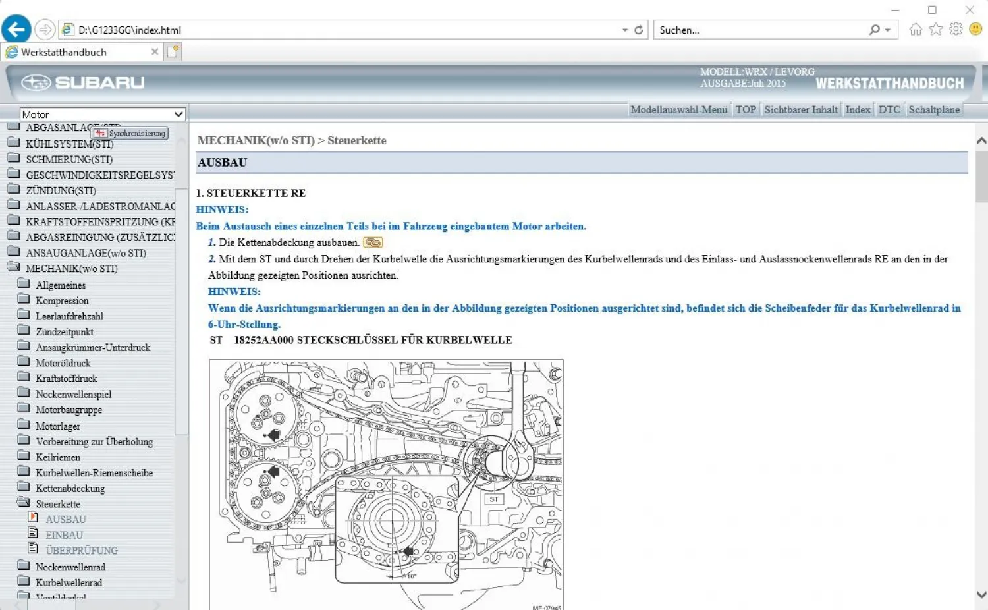Image resolution: width=988 pixels, height=610 pixels.
Task: Click the favorites star icon
Action: (935, 29)
